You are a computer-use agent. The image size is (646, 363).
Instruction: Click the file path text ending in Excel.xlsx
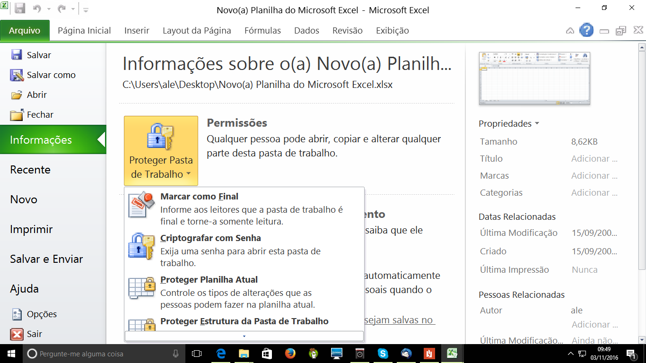258,85
